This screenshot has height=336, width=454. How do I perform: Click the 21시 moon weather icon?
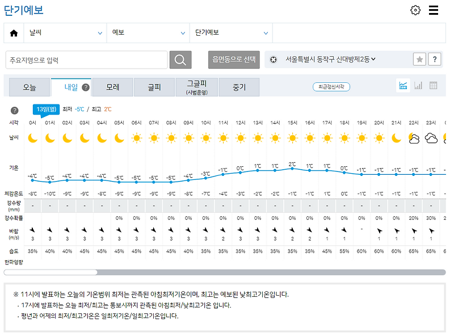(396, 138)
